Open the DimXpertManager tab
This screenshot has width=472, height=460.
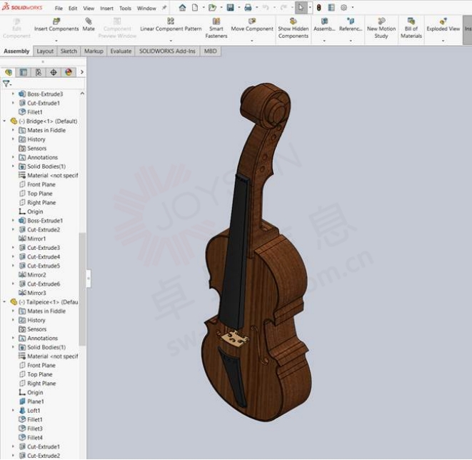[x=54, y=72]
